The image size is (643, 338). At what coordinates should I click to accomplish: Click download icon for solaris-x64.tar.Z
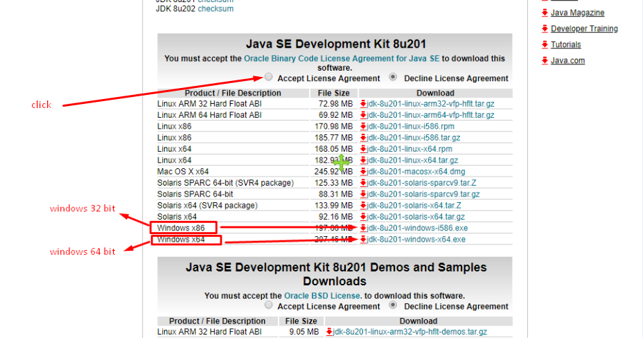point(363,205)
